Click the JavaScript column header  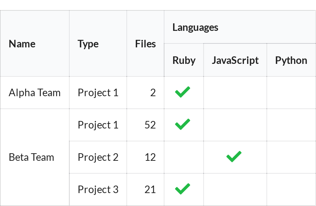[235, 60]
